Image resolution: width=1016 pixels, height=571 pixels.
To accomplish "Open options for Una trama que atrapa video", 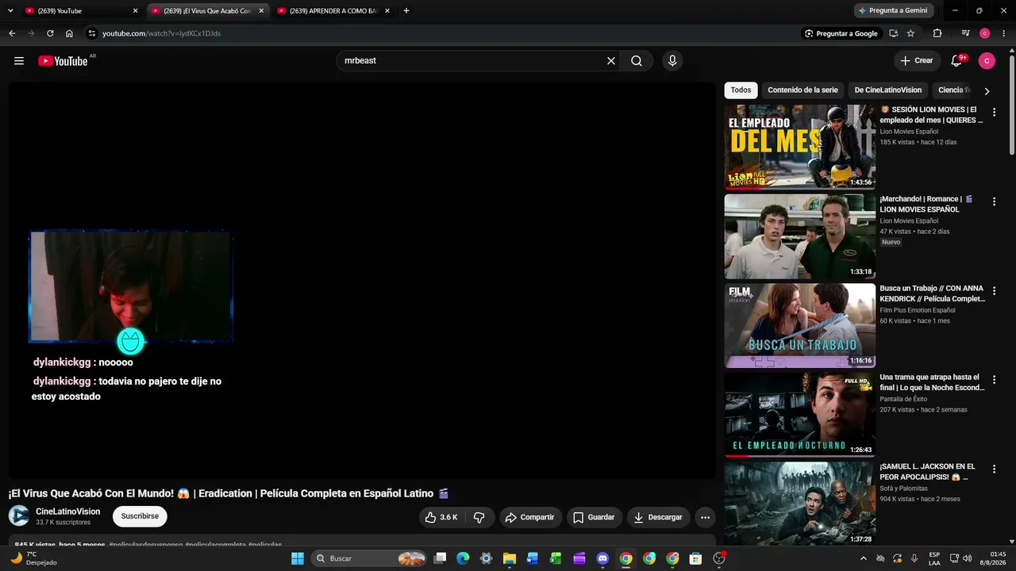I will [x=994, y=381].
